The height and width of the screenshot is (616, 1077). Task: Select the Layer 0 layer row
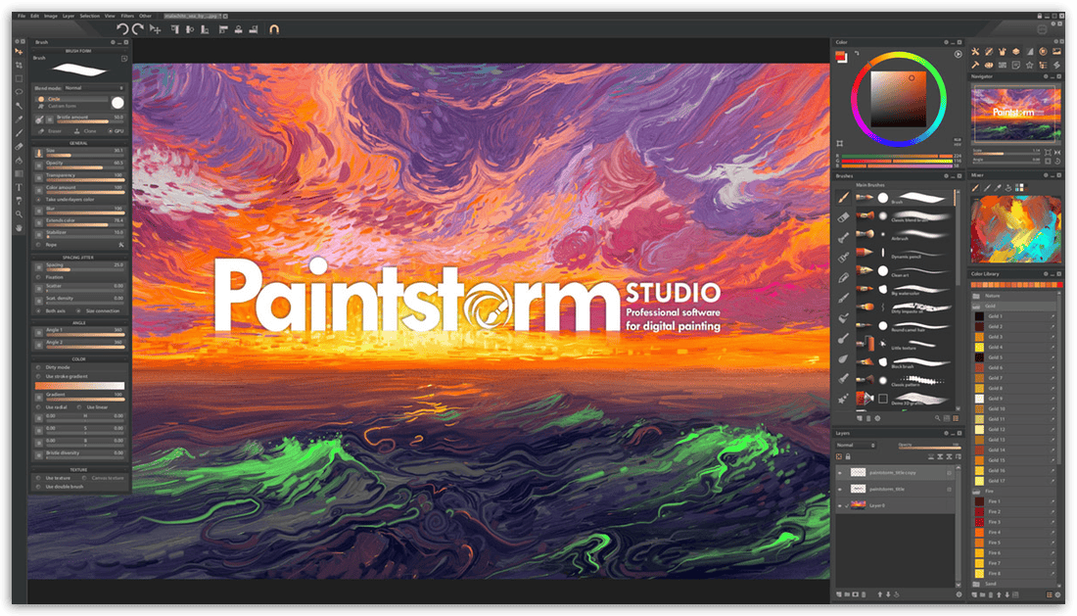click(895, 505)
